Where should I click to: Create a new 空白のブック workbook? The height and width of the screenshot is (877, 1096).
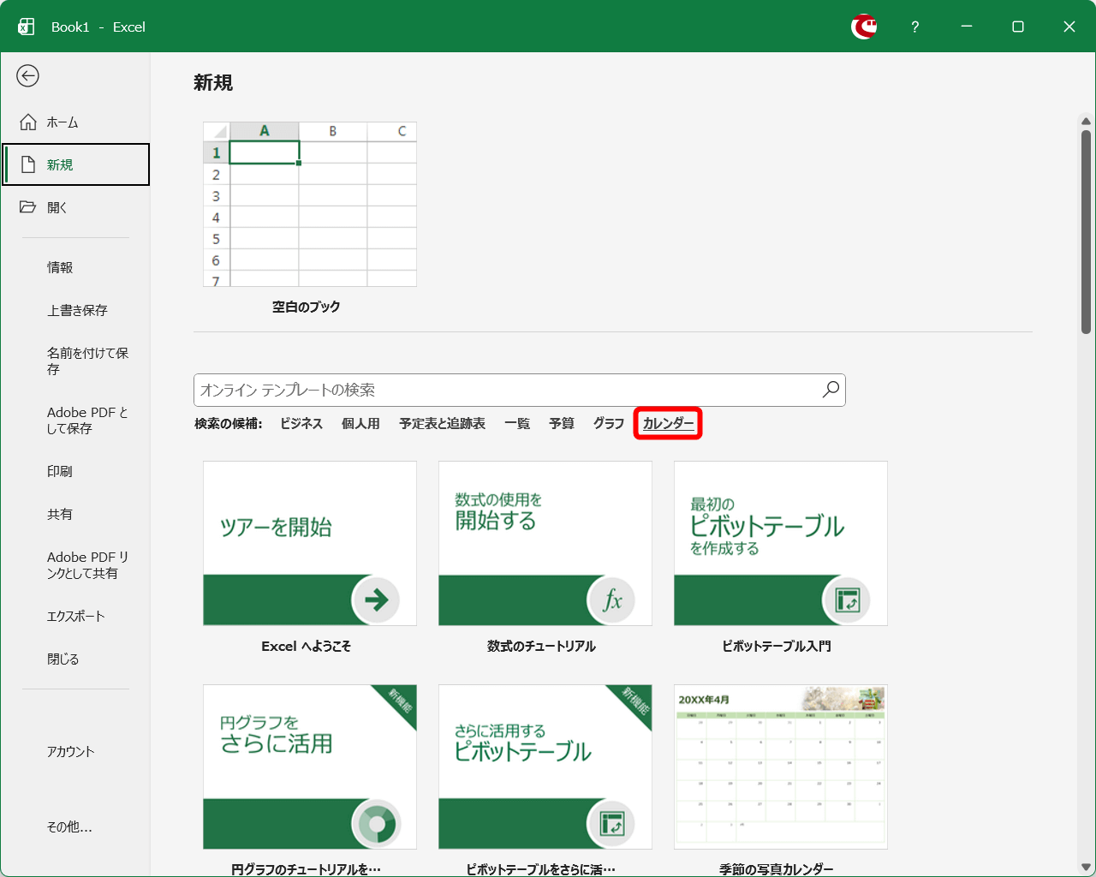[309, 204]
